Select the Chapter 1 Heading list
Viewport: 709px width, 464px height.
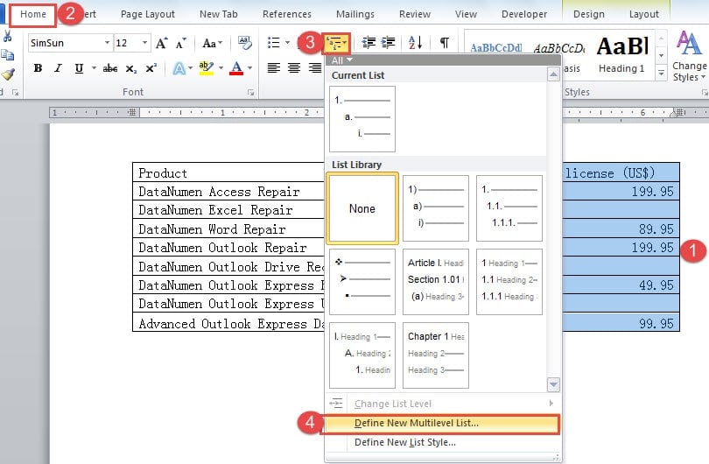pyautogui.click(x=436, y=355)
